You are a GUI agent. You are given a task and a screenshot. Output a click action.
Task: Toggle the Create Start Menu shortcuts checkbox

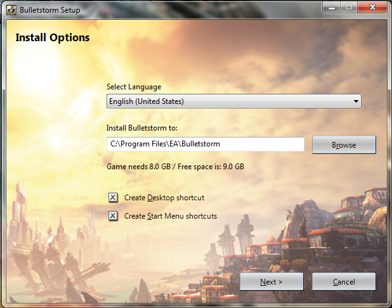point(113,215)
